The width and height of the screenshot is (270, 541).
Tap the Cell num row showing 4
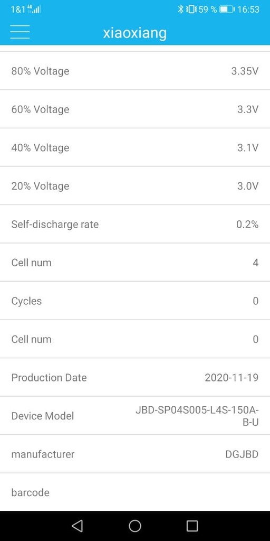[135, 263]
